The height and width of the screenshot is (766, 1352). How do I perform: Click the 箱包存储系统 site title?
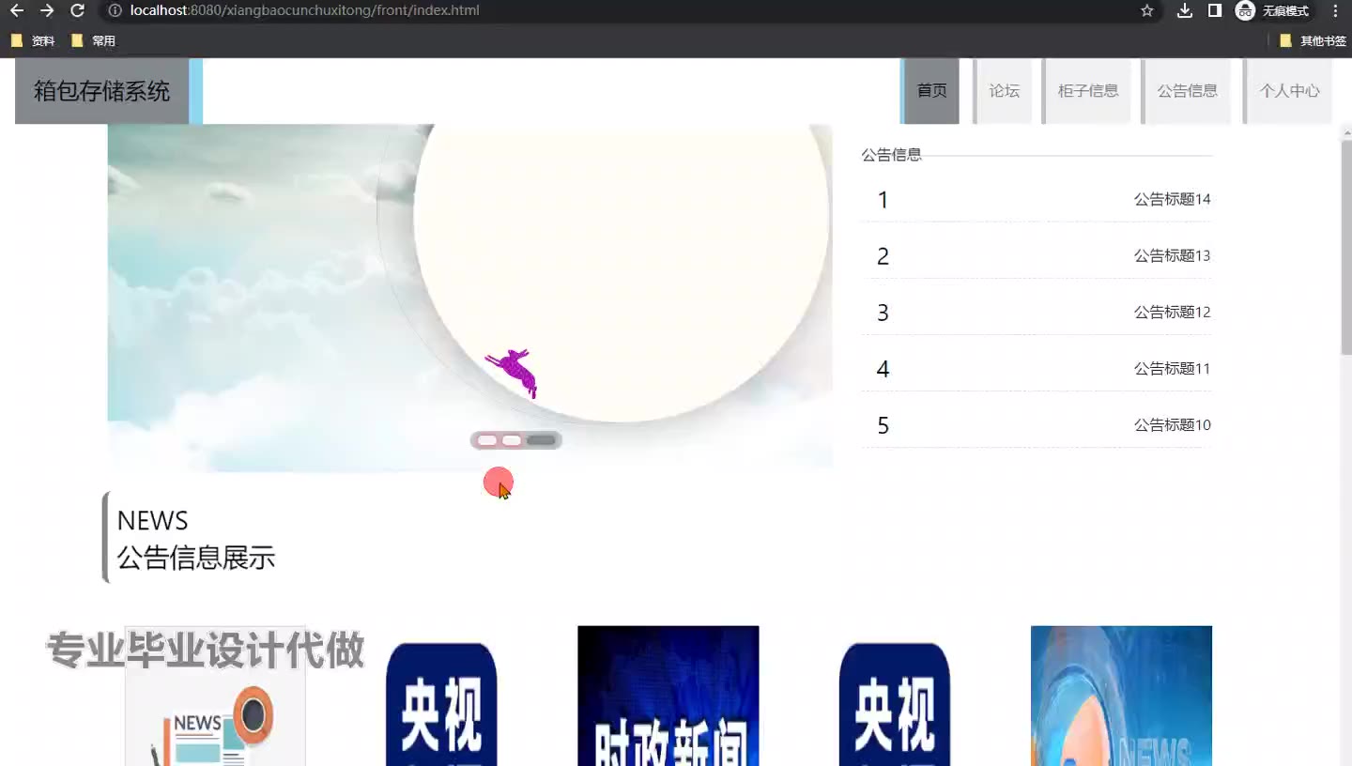pos(102,91)
